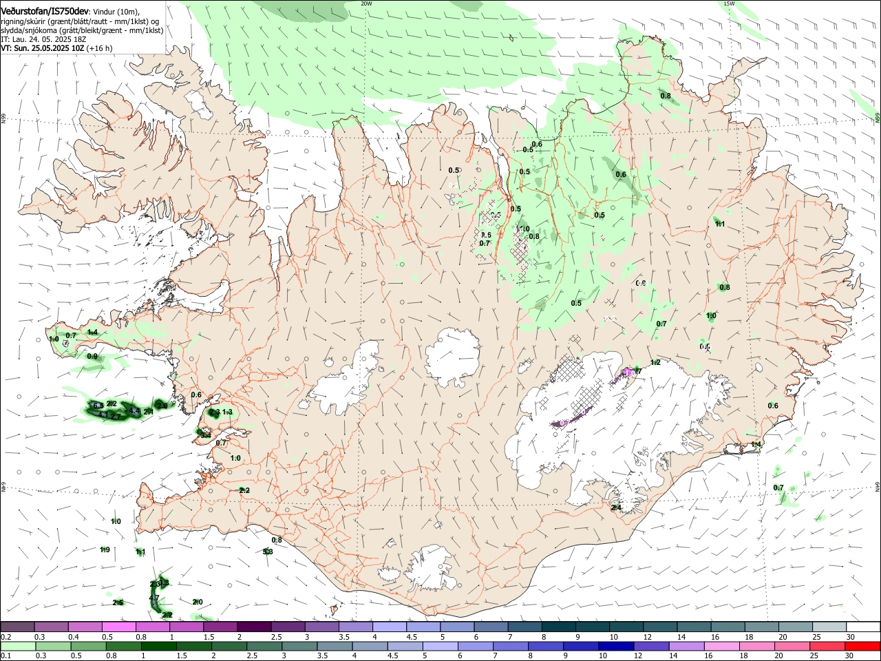This screenshot has height=661, width=881.
Task: Click the 'rigning/skúrir' legend description line
Action: pyautogui.click(x=81, y=21)
